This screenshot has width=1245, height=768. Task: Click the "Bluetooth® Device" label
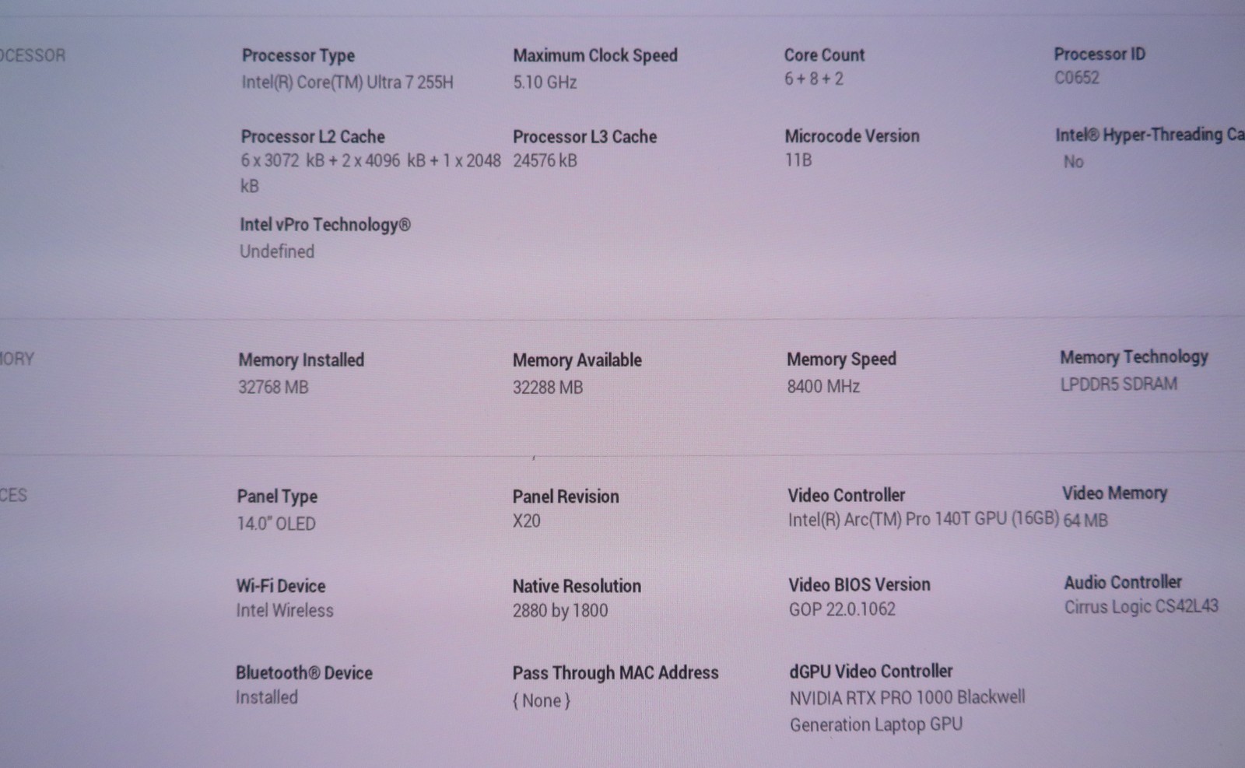304,673
